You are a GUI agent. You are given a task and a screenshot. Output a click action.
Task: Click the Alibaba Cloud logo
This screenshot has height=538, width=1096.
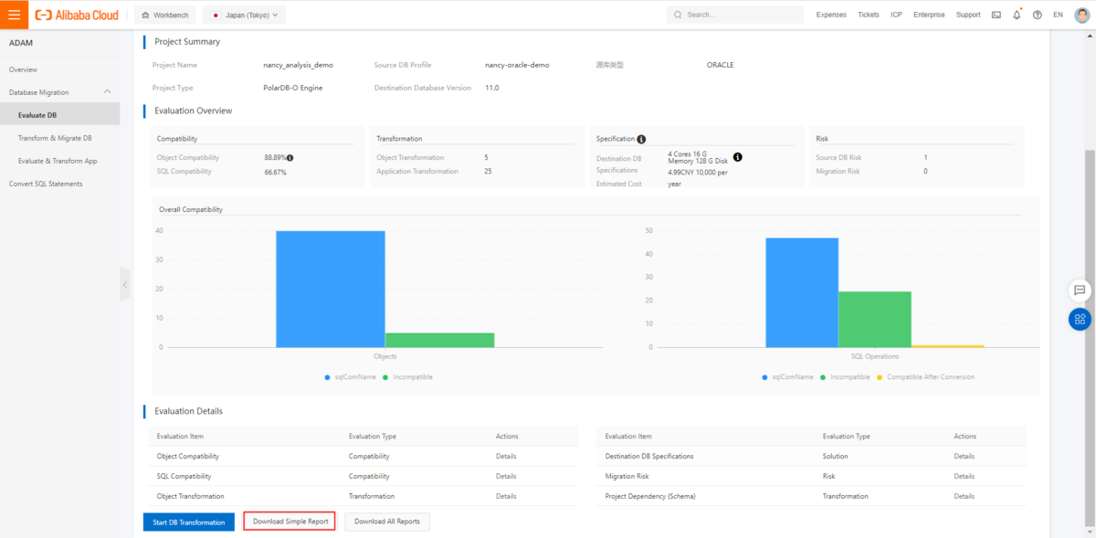77,15
